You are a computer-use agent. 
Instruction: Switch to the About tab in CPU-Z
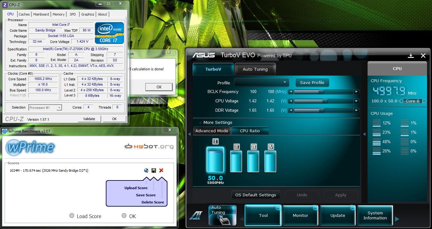coord(102,14)
